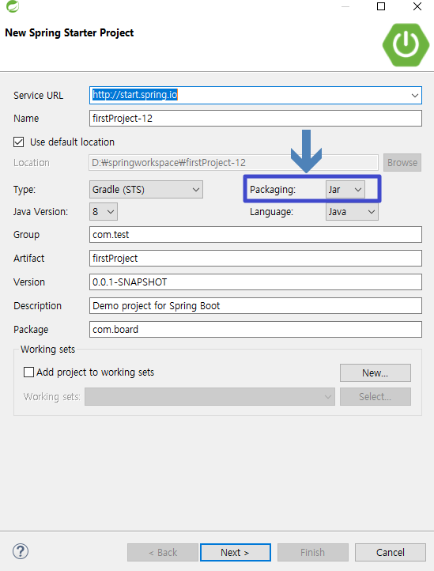The image size is (434, 571).
Task: Enable Add project to working sets
Action: (x=28, y=372)
